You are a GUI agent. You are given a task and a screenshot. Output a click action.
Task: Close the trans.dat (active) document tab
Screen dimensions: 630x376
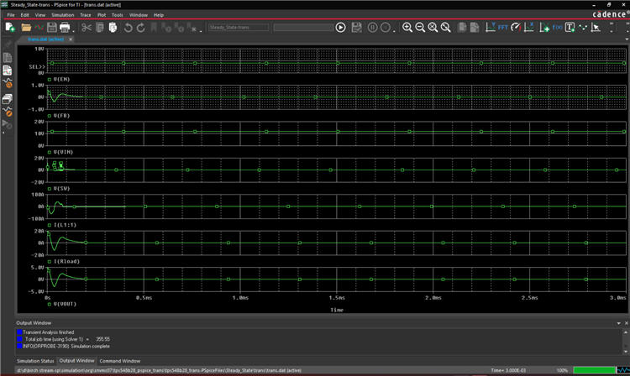click(x=72, y=39)
